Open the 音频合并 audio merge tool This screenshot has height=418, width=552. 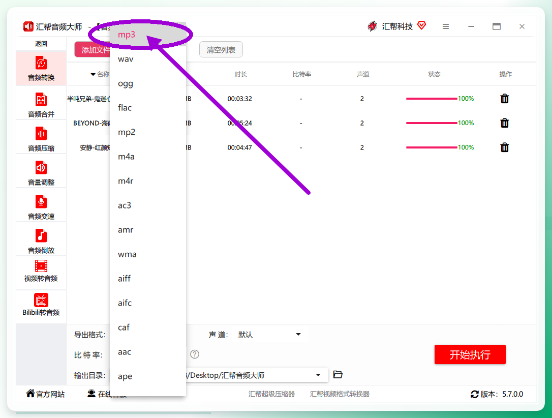pyautogui.click(x=41, y=104)
